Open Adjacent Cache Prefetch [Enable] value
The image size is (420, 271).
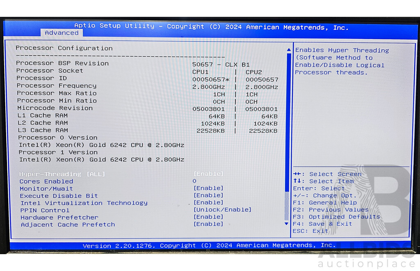pos(208,224)
